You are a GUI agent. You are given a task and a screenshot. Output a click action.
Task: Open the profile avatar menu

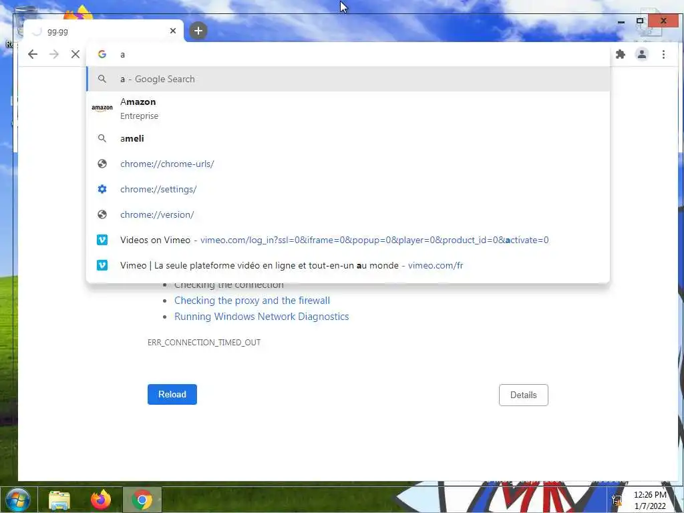[642, 54]
